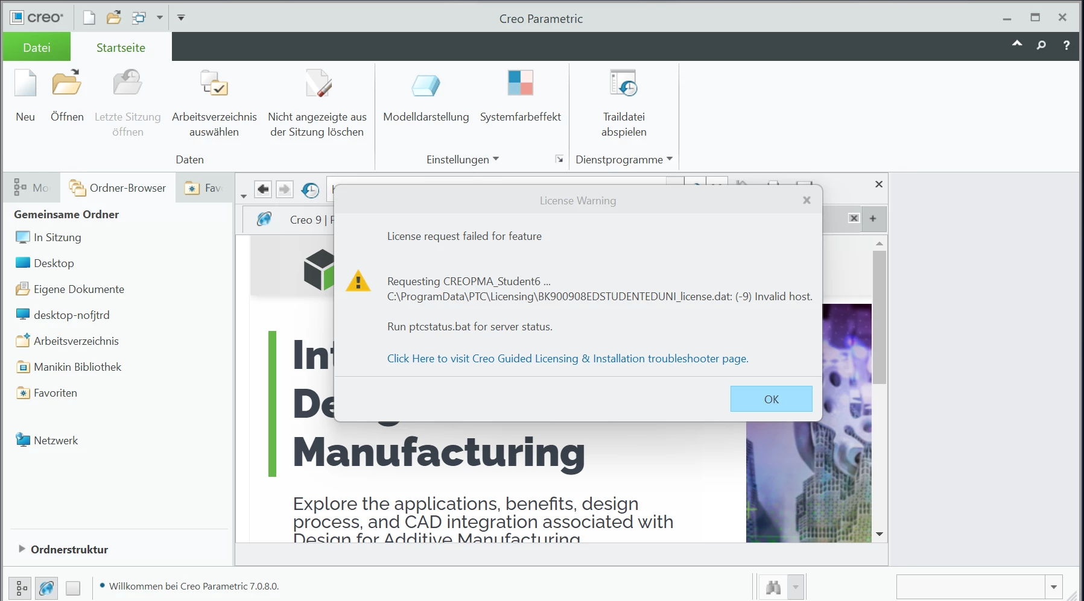Click the creo logo in title bar
The image size is (1084, 601).
click(37, 17)
